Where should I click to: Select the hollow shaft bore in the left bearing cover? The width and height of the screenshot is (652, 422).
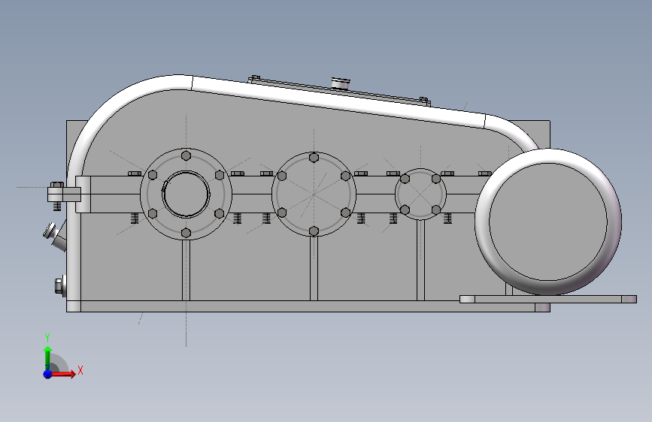coord(186,194)
